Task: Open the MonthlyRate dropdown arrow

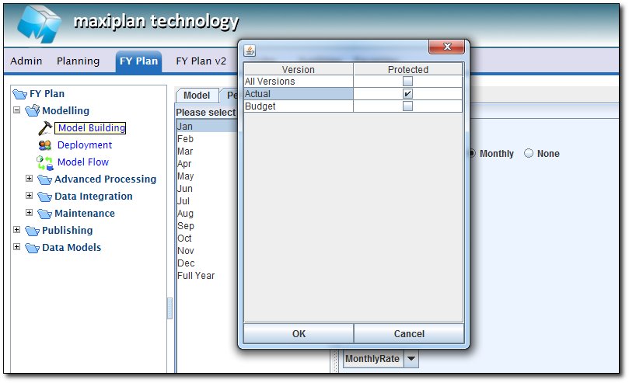Action: coord(411,359)
